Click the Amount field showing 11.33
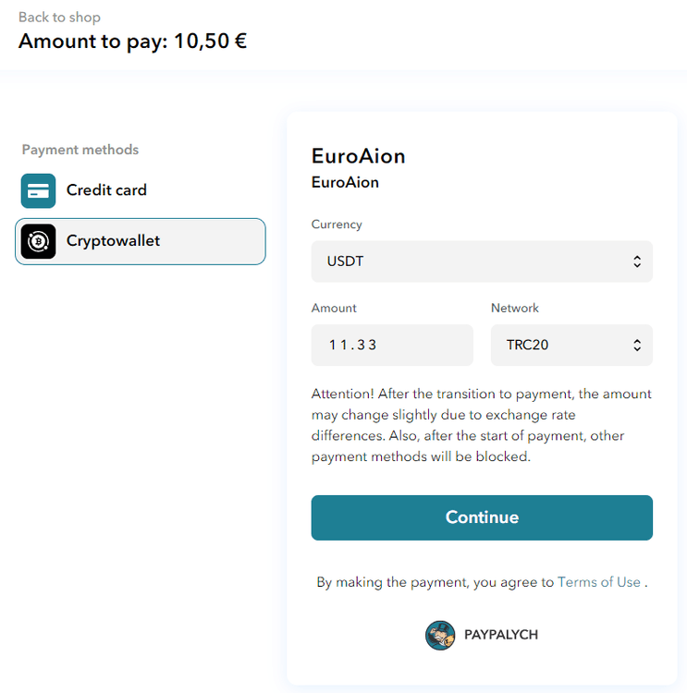The width and height of the screenshot is (687, 693). pos(392,345)
